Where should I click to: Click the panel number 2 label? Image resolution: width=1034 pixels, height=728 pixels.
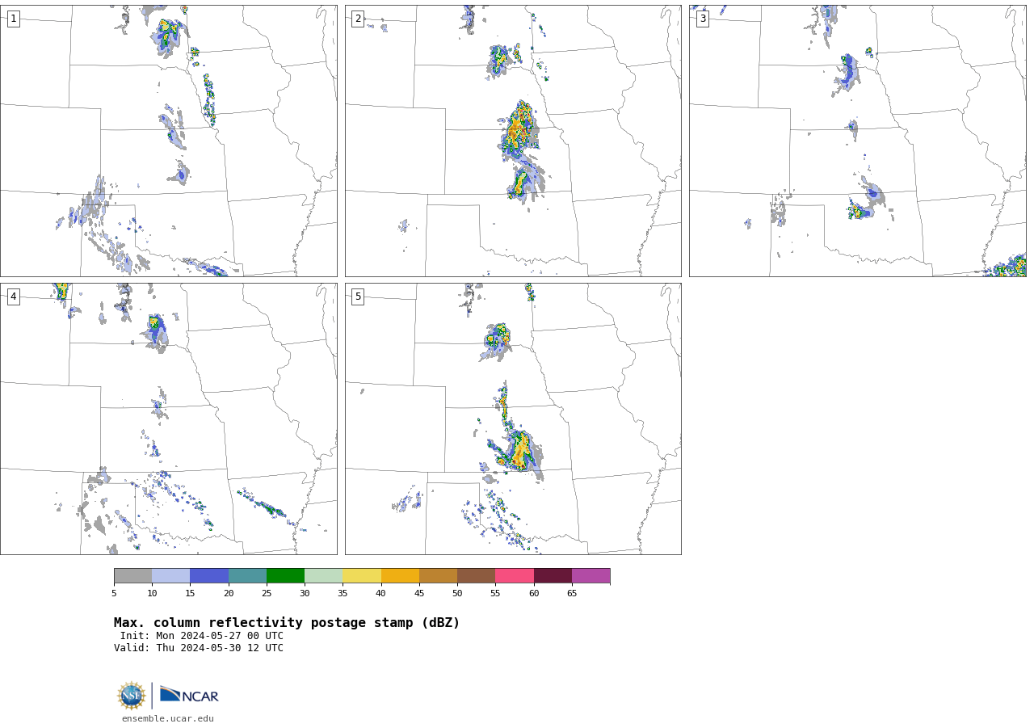[358, 19]
